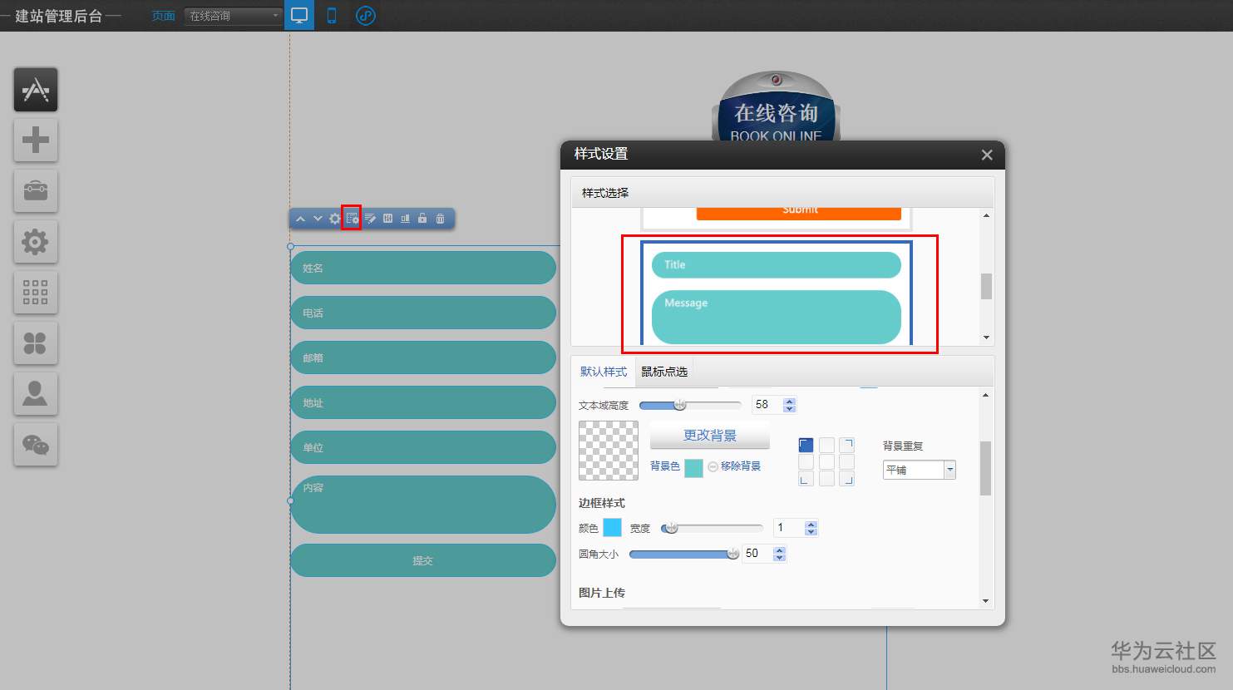Move the form module up with the up arrow

coord(300,219)
